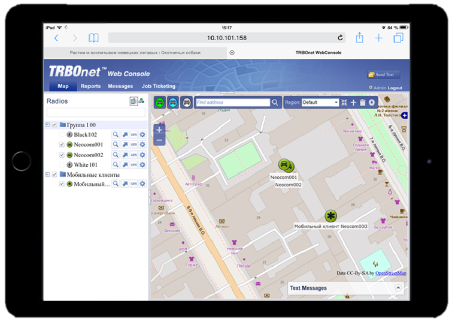Open the Region Default dropdown

320,102
